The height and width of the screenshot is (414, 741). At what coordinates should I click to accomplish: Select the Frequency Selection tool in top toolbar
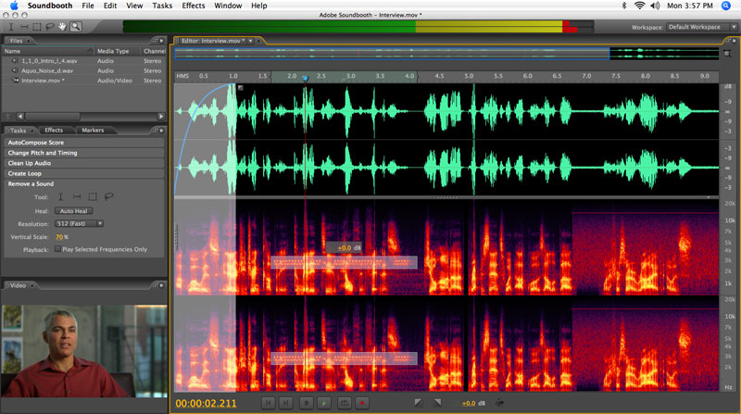[24, 27]
